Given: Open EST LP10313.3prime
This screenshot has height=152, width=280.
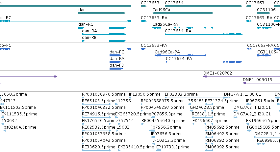Looking at the screenshot, I should 168,141.
